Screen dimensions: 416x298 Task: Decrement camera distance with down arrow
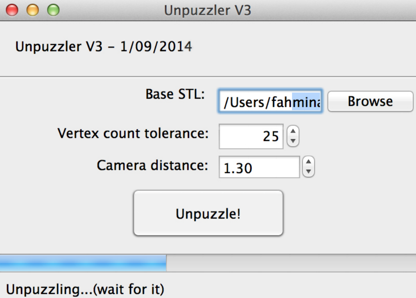(308, 171)
